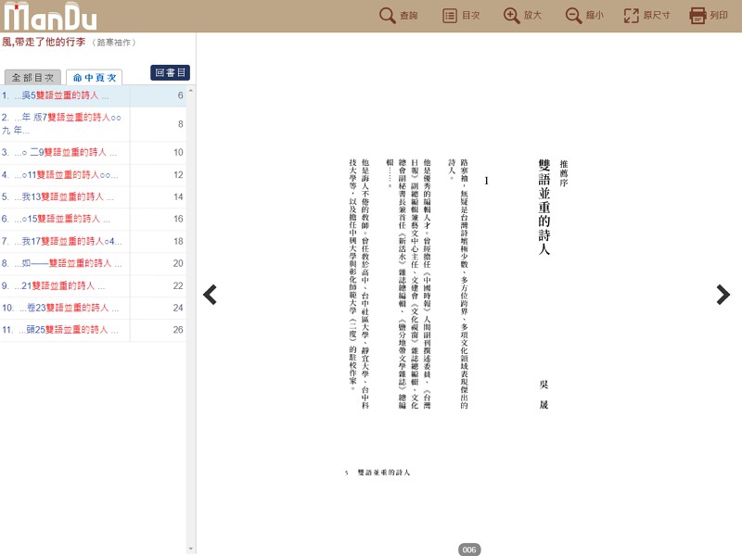Go to previous page with left arrow
Image resolution: width=742 pixels, height=556 pixels.
pos(210,295)
